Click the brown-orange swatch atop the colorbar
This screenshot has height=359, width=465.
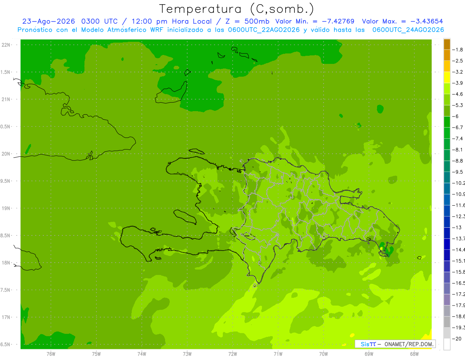(x=447, y=45)
